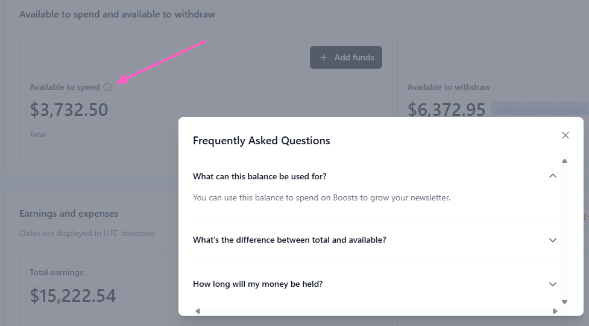Click the FAQ horizontal scrollbar track
The image size is (589, 326).
[x=374, y=311]
